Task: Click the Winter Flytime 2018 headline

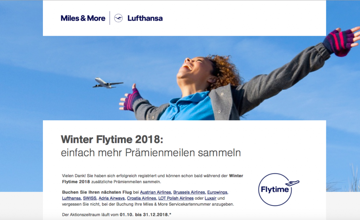Action: tap(112, 139)
